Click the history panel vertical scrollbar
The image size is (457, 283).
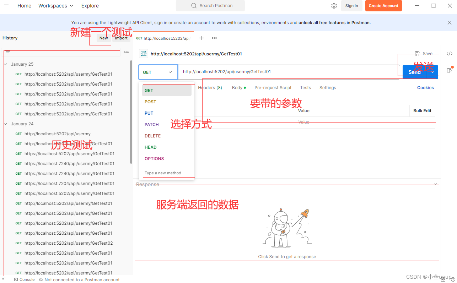pos(131,112)
